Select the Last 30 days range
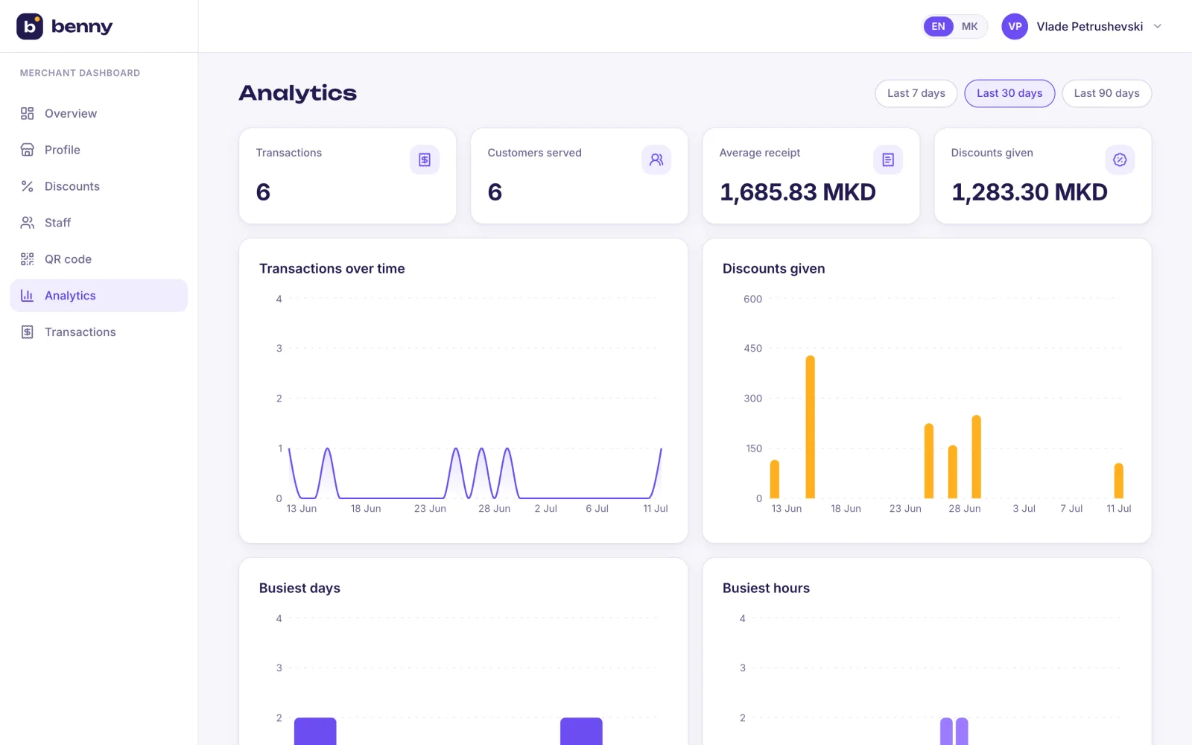 click(1009, 93)
